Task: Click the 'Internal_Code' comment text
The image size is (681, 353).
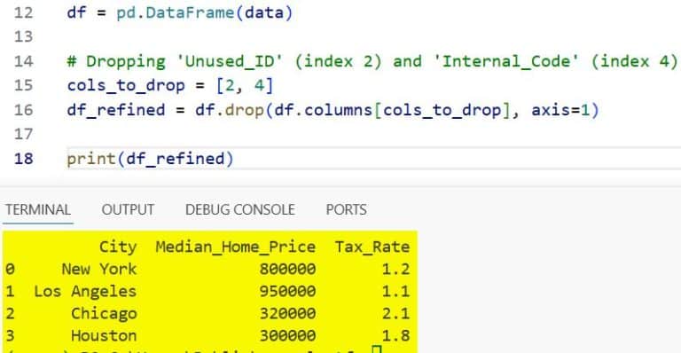Action: coord(506,61)
